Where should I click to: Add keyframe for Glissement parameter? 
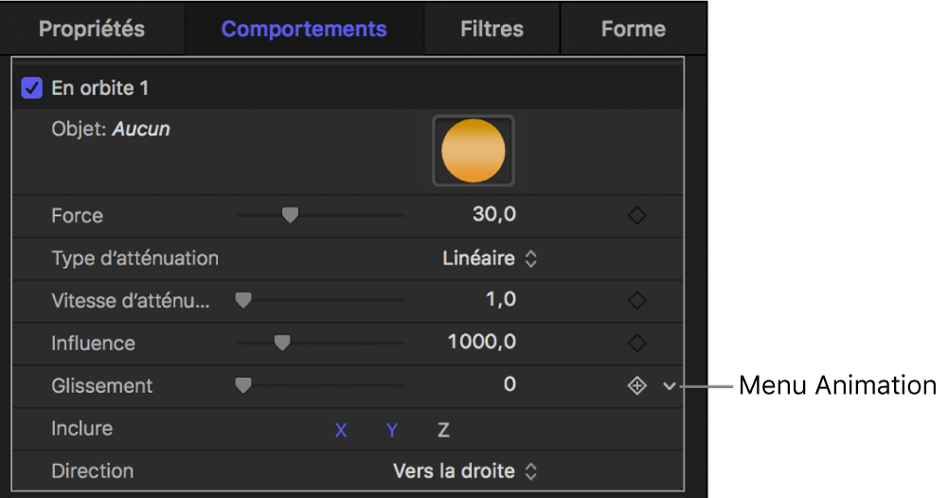point(637,385)
